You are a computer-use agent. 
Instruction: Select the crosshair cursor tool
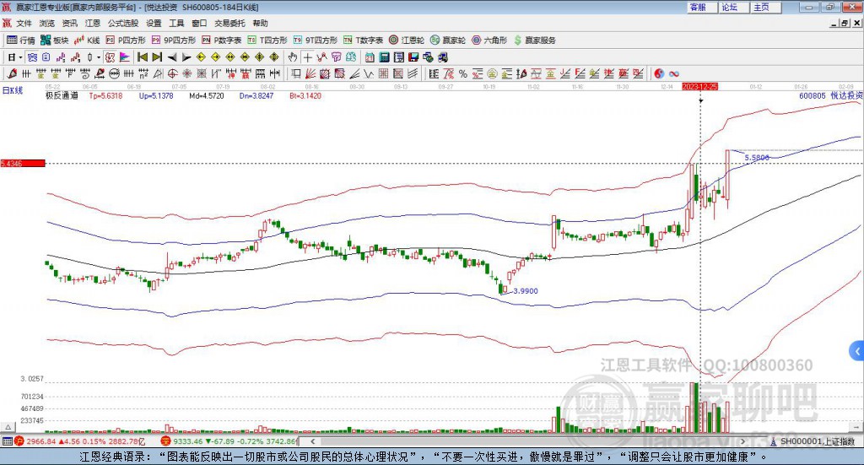[307, 57]
